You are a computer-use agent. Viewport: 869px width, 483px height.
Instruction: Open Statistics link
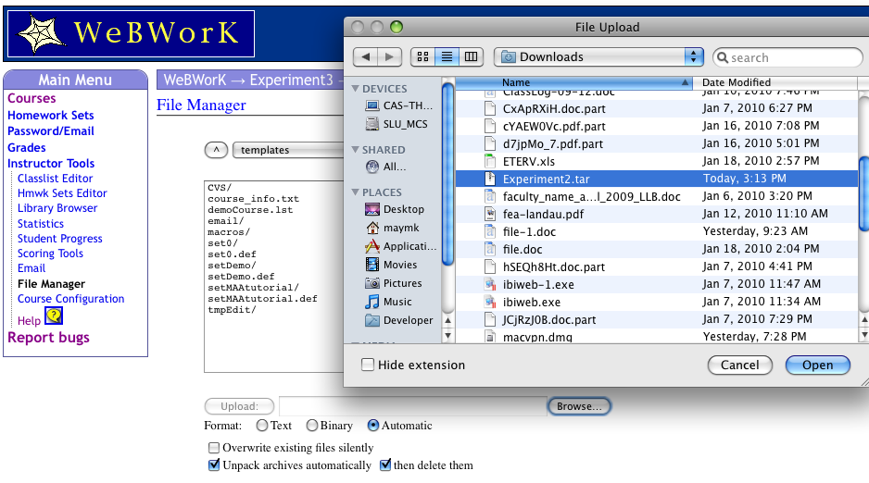(41, 224)
